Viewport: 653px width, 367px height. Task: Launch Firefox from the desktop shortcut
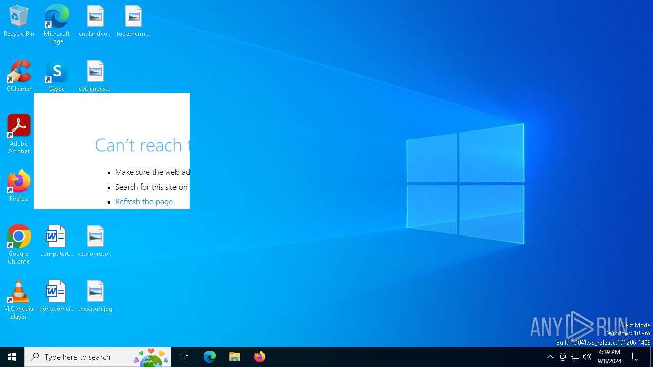click(19, 186)
